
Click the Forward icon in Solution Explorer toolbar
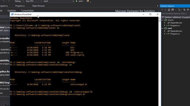(x=165, y=10)
